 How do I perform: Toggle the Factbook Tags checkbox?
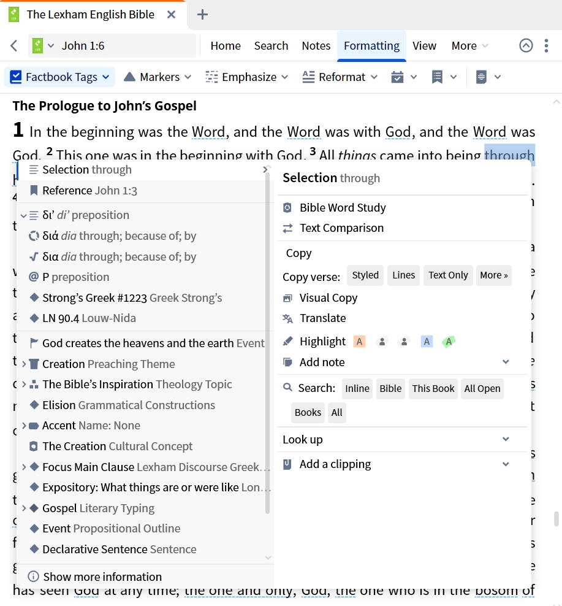(16, 77)
